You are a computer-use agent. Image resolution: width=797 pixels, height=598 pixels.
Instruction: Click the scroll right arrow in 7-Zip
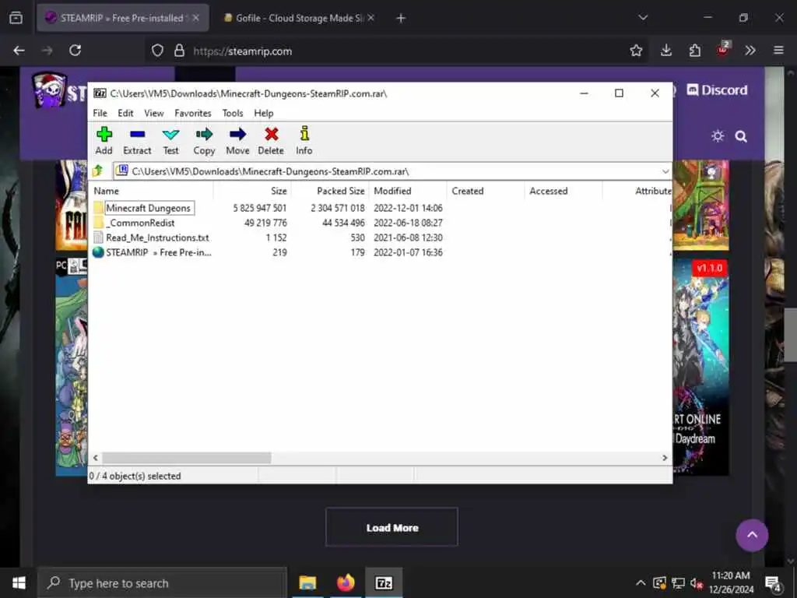click(x=665, y=458)
